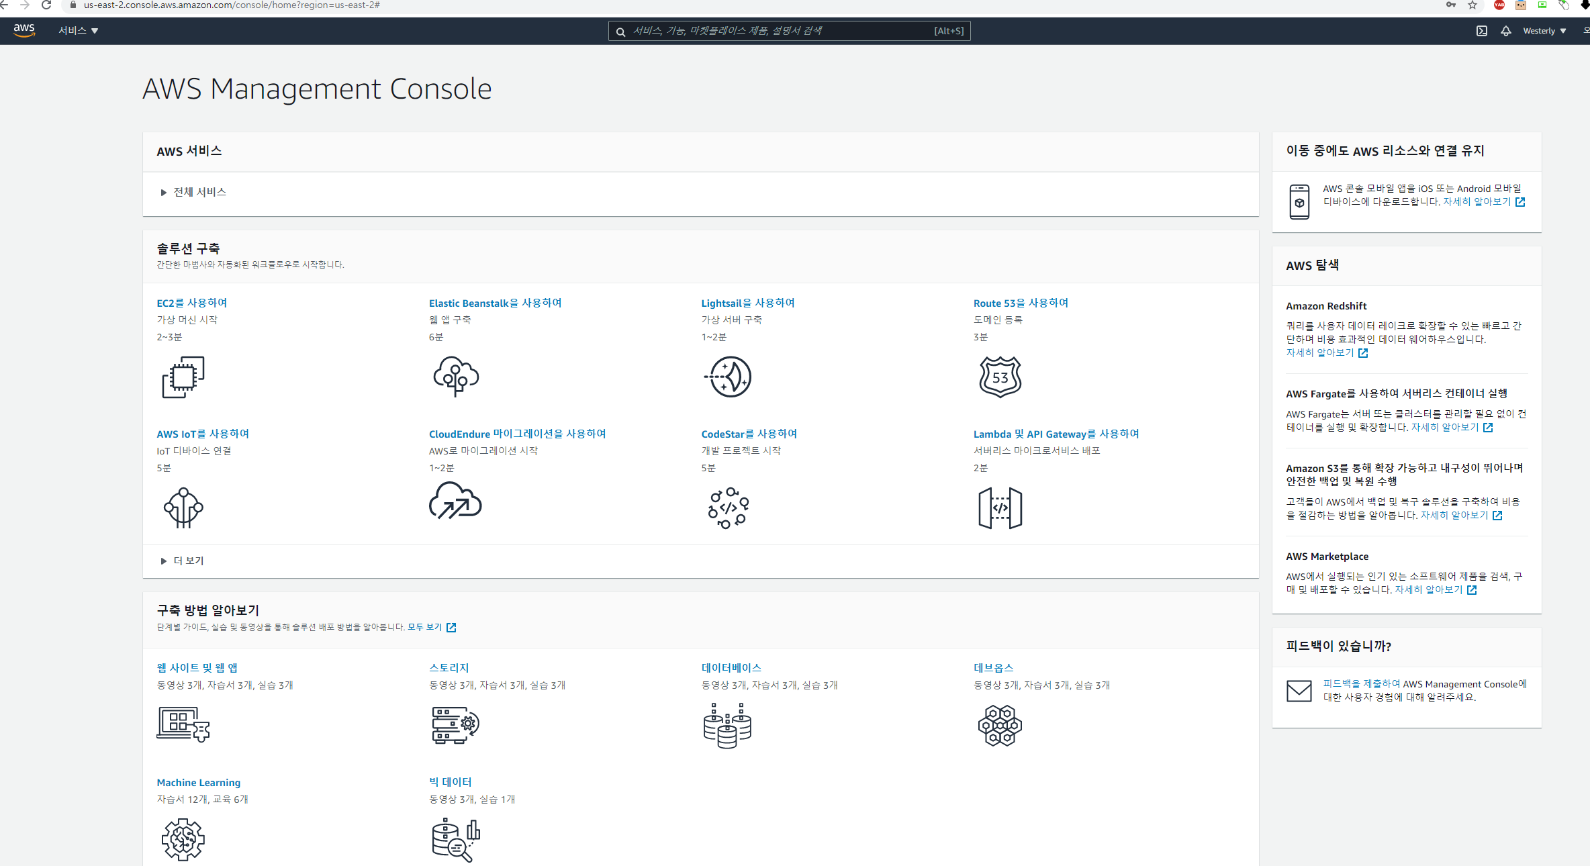Click the 피드백을 제출하여 feedback link
Screen dimensions: 1590x866
tap(1361, 683)
